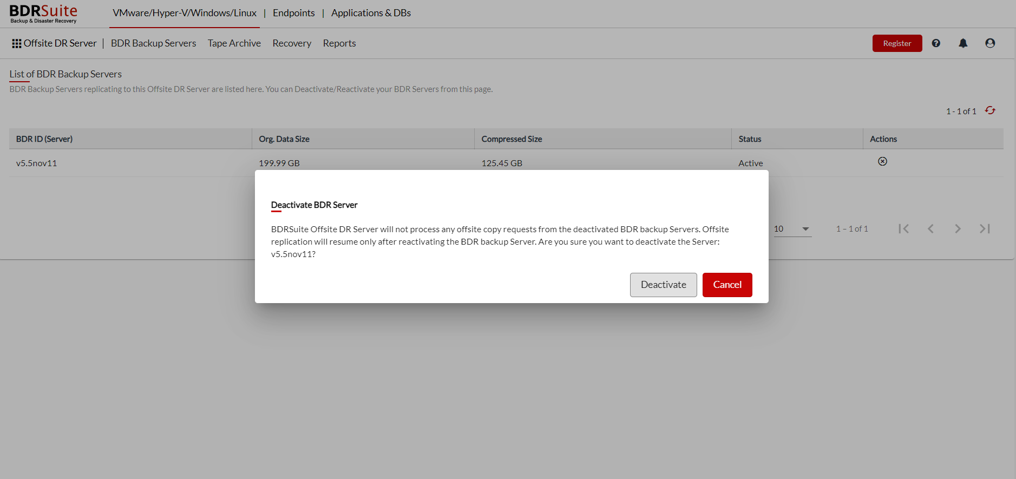Click the Active status cell
Screen dimensions: 1016x479
(750, 163)
